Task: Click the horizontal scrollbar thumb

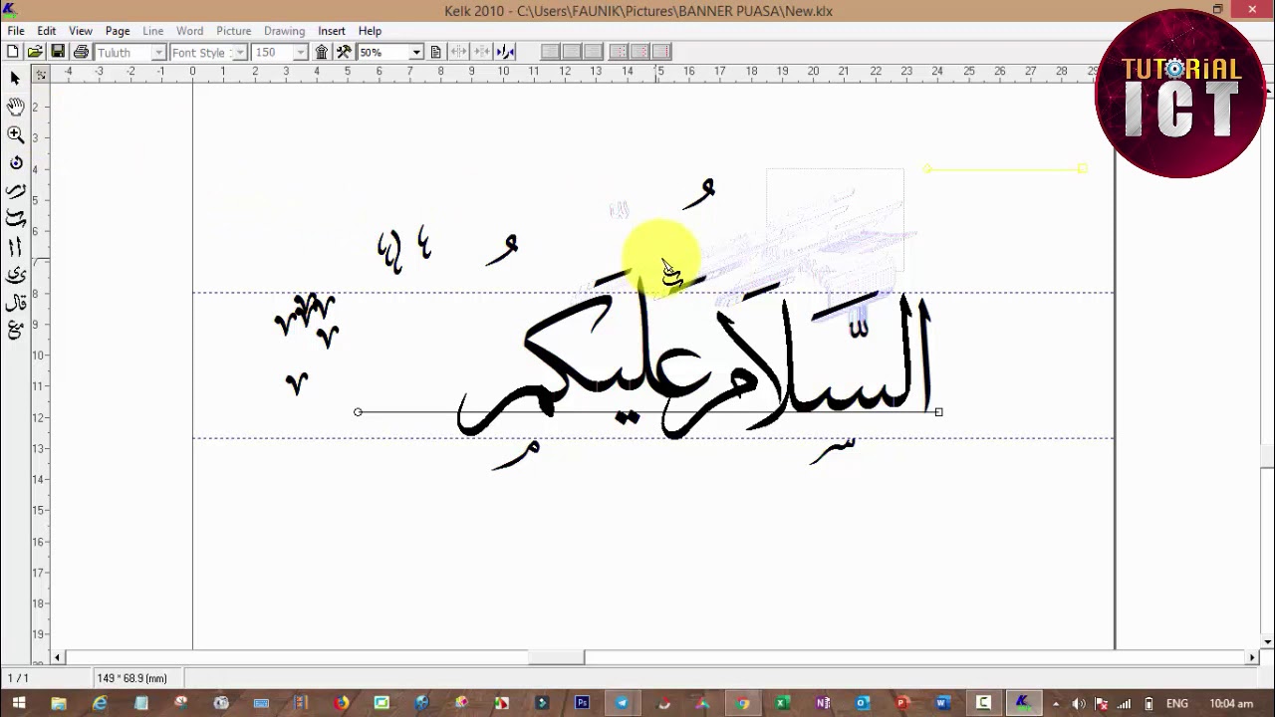Action: pyautogui.click(x=556, y=657)
